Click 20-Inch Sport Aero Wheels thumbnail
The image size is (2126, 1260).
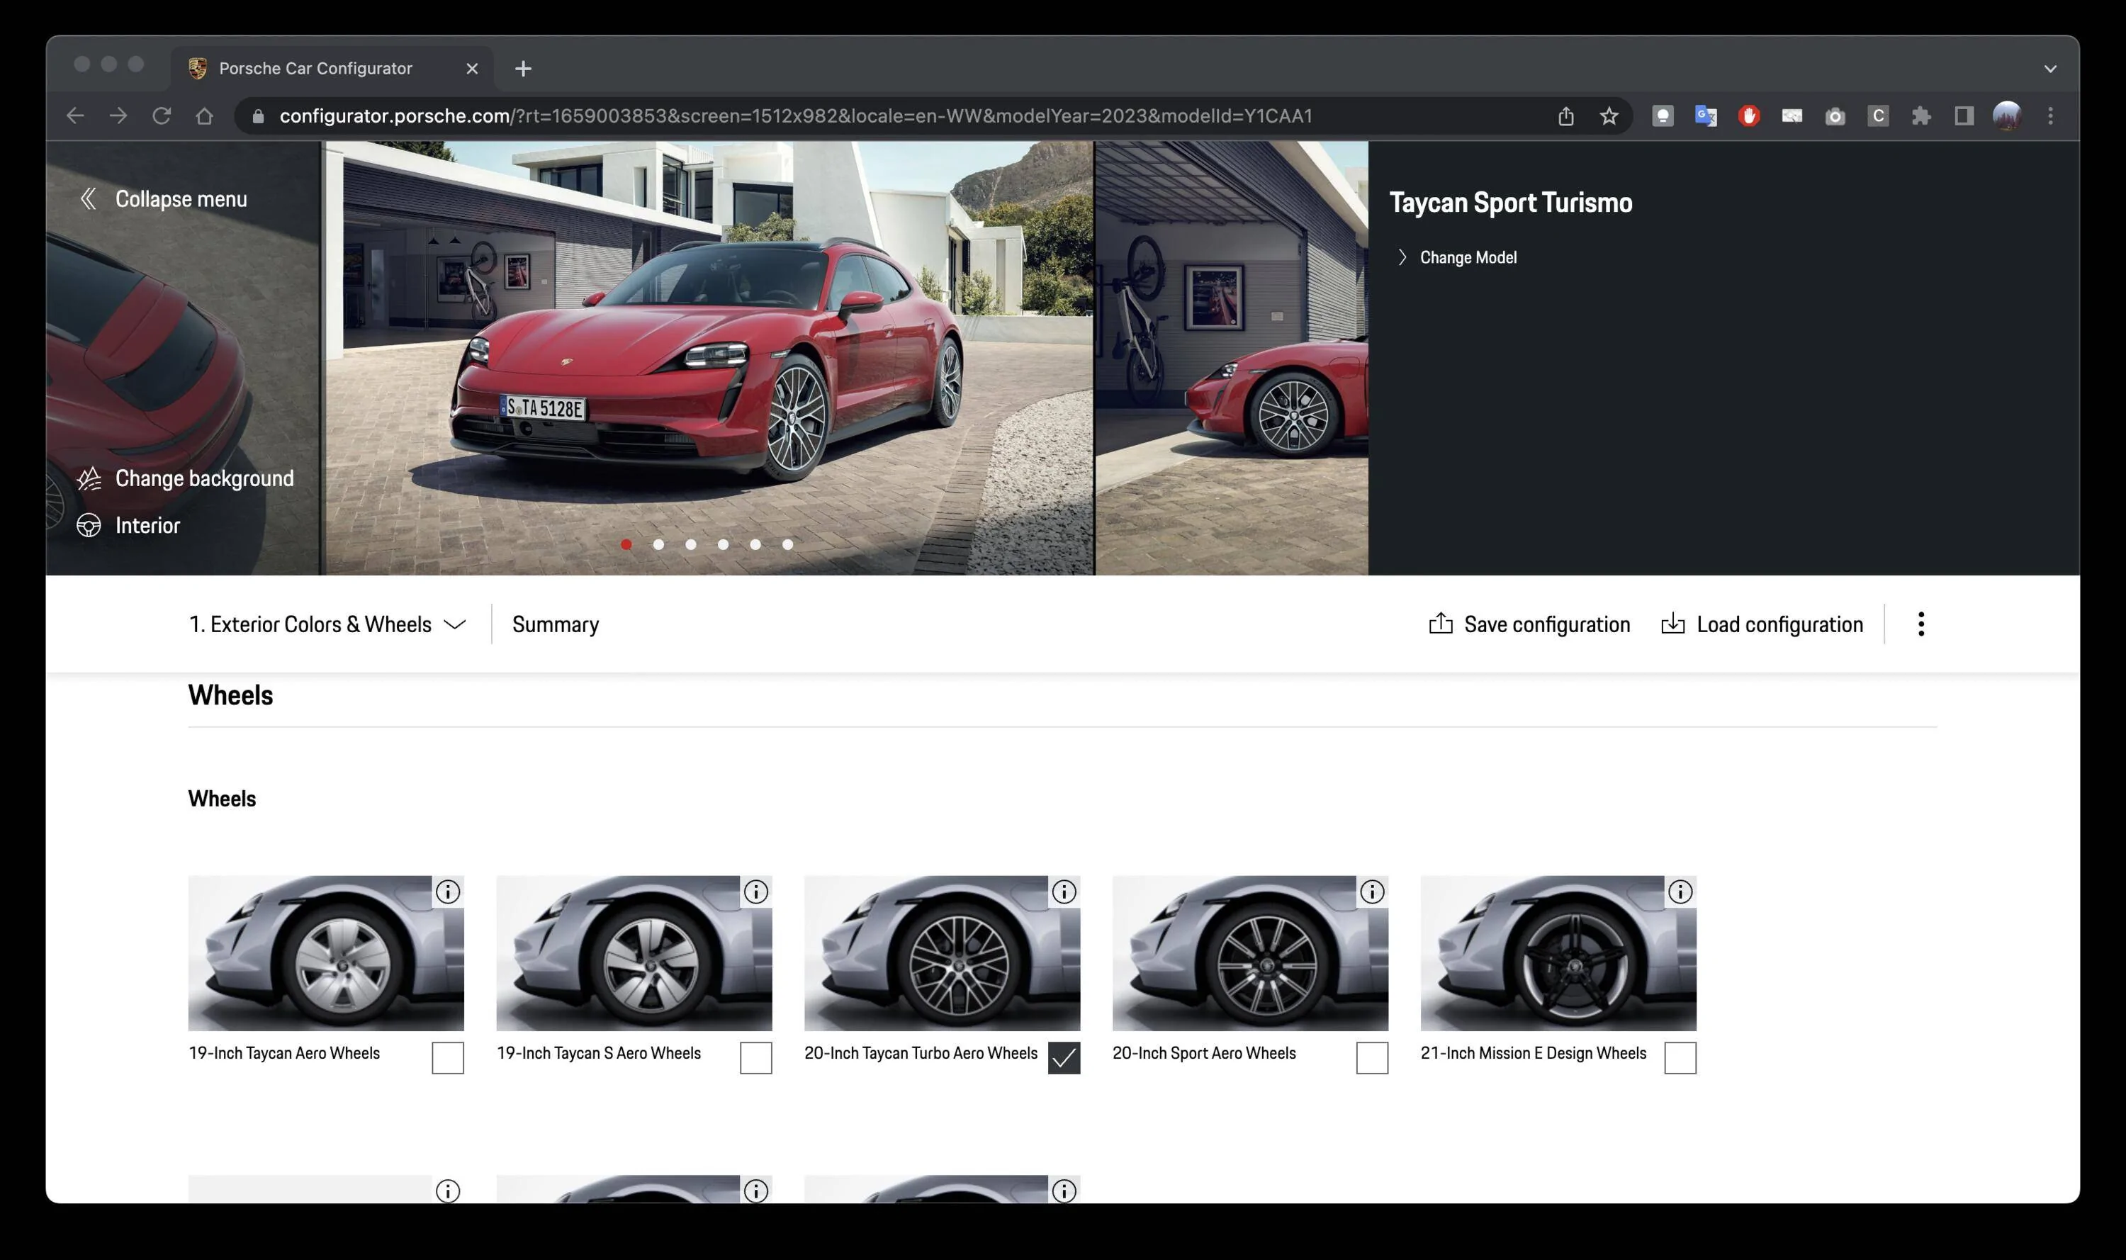1251,952
